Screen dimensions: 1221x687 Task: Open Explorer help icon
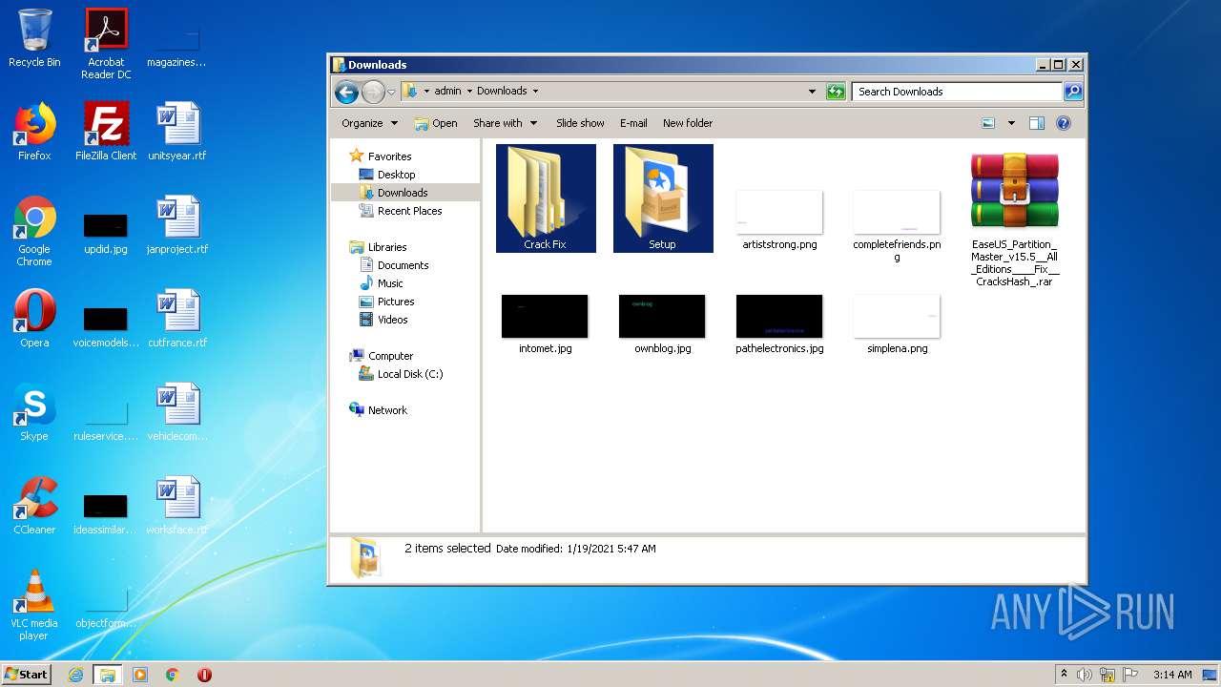[x=1064, y=123]
